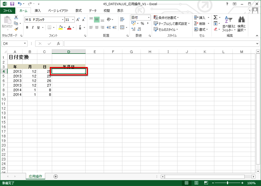261x186 pixels.
Task: Toggle Align Right horizontal alignment
Action: click(x=102, y=27)
